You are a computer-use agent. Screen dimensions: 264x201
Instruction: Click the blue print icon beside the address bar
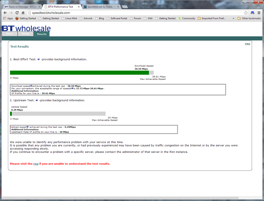(x=252, y=12)
